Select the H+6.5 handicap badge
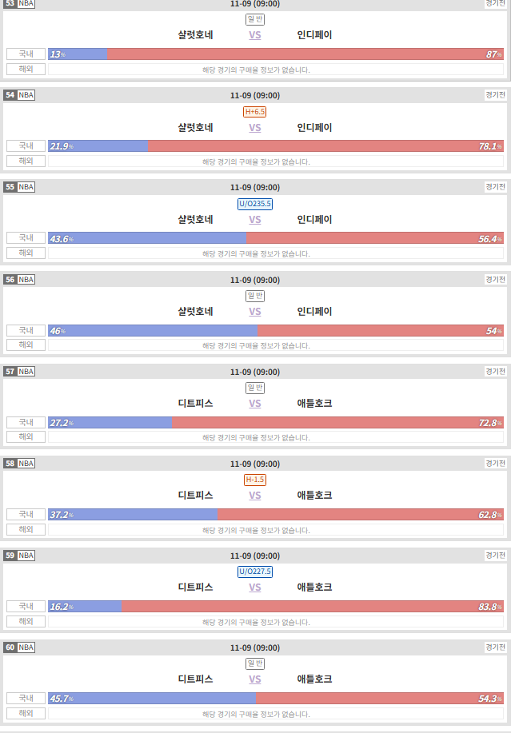 [x=255, y=112]
